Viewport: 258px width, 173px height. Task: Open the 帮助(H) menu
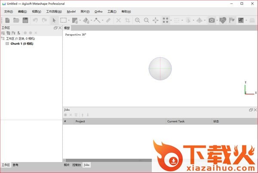[126, 12]
